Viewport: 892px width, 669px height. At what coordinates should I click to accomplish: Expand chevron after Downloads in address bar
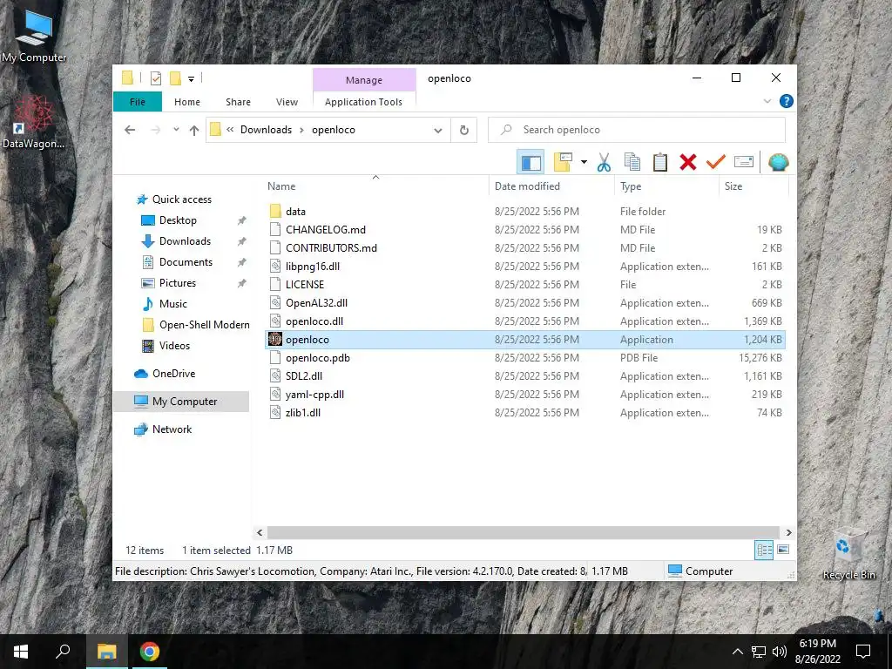click(302, 130)
